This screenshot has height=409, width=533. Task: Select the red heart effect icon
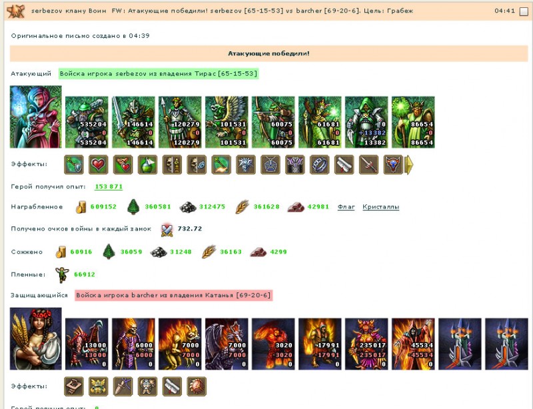tap(99, 165)
